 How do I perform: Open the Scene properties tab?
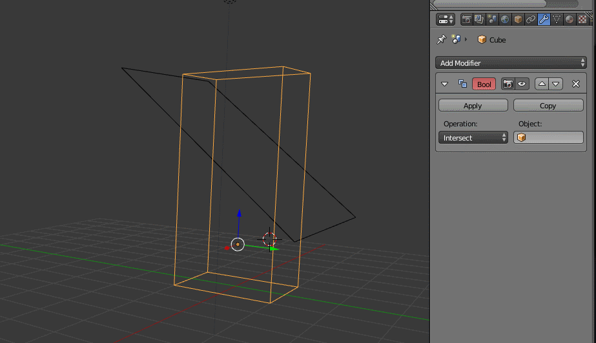(x=492, y=19)
